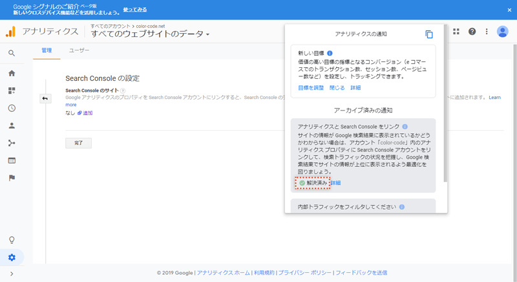Open the search icon in sidebar
517x282 pixels.
(12, 53)
